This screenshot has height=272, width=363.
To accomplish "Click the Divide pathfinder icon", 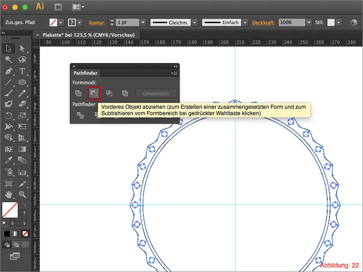I will (80, 115).
